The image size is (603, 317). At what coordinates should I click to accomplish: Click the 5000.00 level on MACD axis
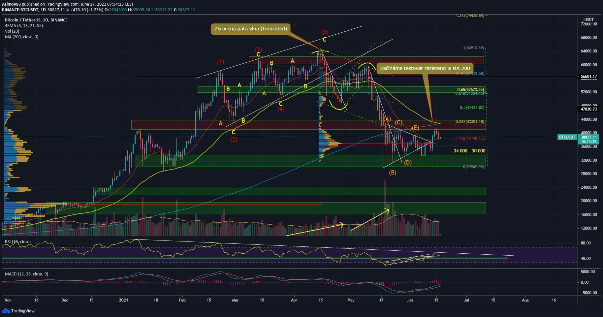[588, 272]
